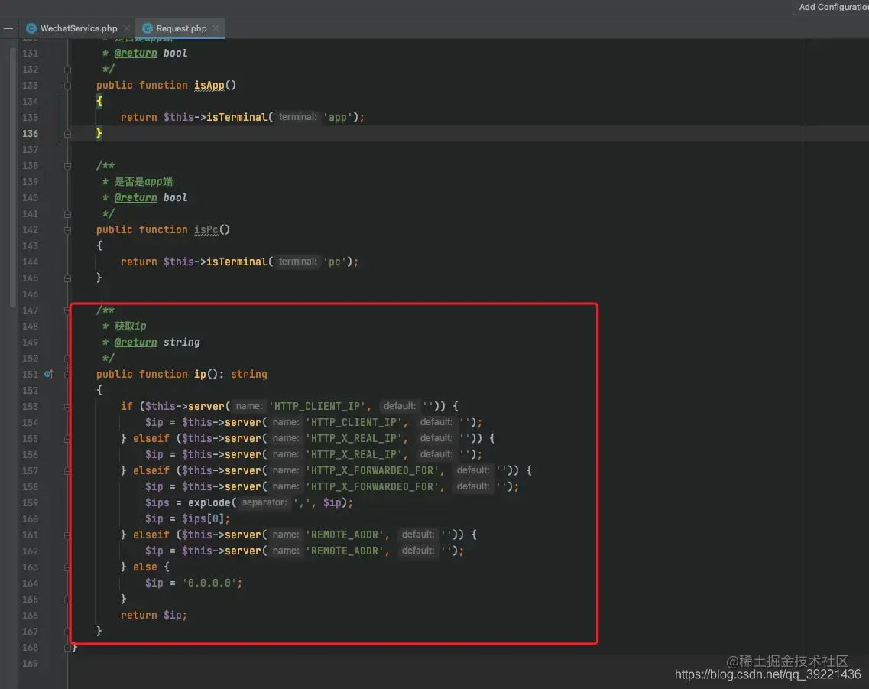This screenshot has width=869, height=689.
Task: Click the explode function call on line 159
Action: pyautogui.click(x=209, y=502)
